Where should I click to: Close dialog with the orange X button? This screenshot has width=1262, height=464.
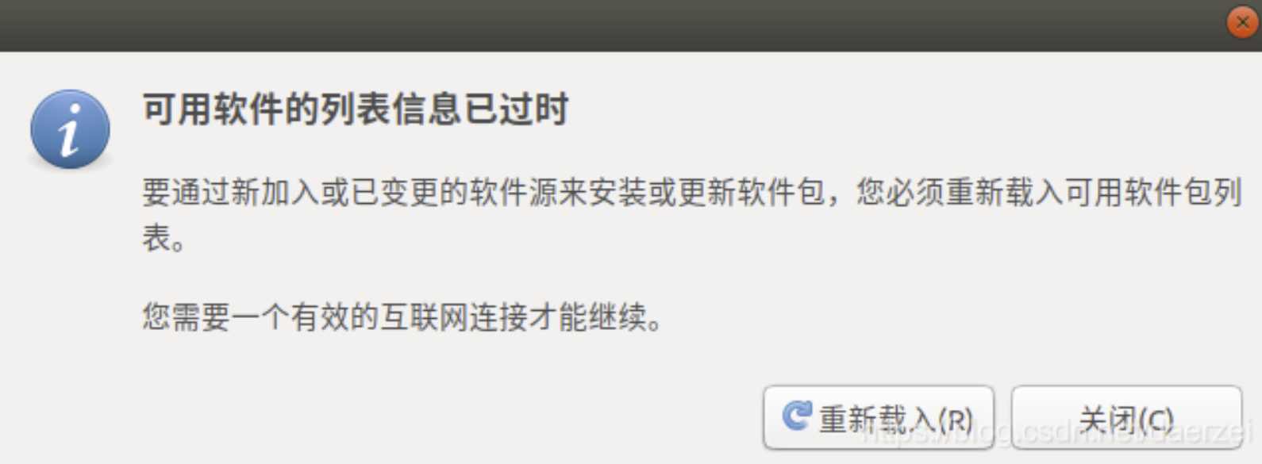(x=1242, y=22)
